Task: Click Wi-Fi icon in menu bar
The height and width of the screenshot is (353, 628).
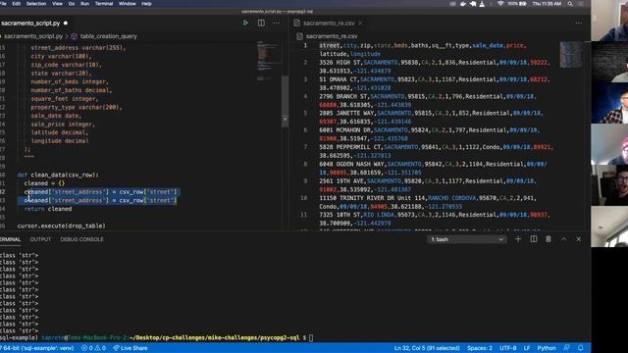Action: [x=500, y=4]
